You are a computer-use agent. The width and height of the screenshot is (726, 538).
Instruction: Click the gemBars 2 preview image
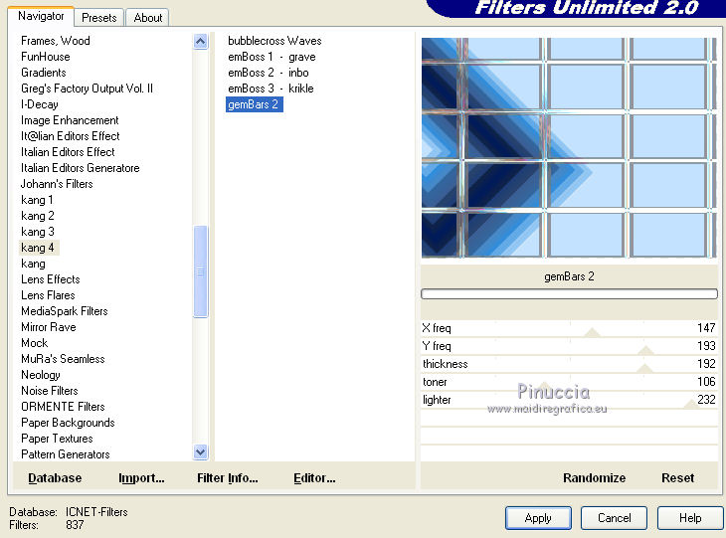569,148
